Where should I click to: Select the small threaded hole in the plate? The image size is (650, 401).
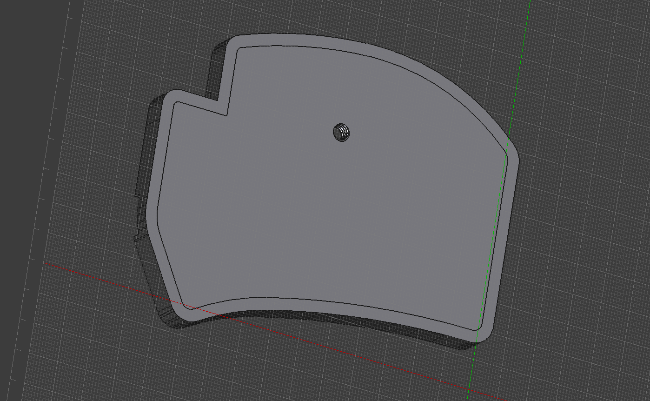point(341,133)
